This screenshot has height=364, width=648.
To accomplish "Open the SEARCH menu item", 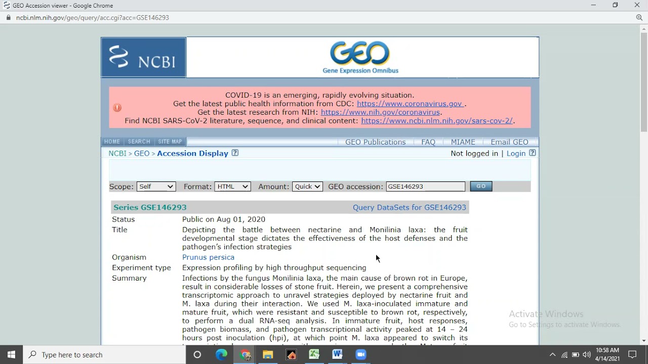I will click(x=139, y=142).
